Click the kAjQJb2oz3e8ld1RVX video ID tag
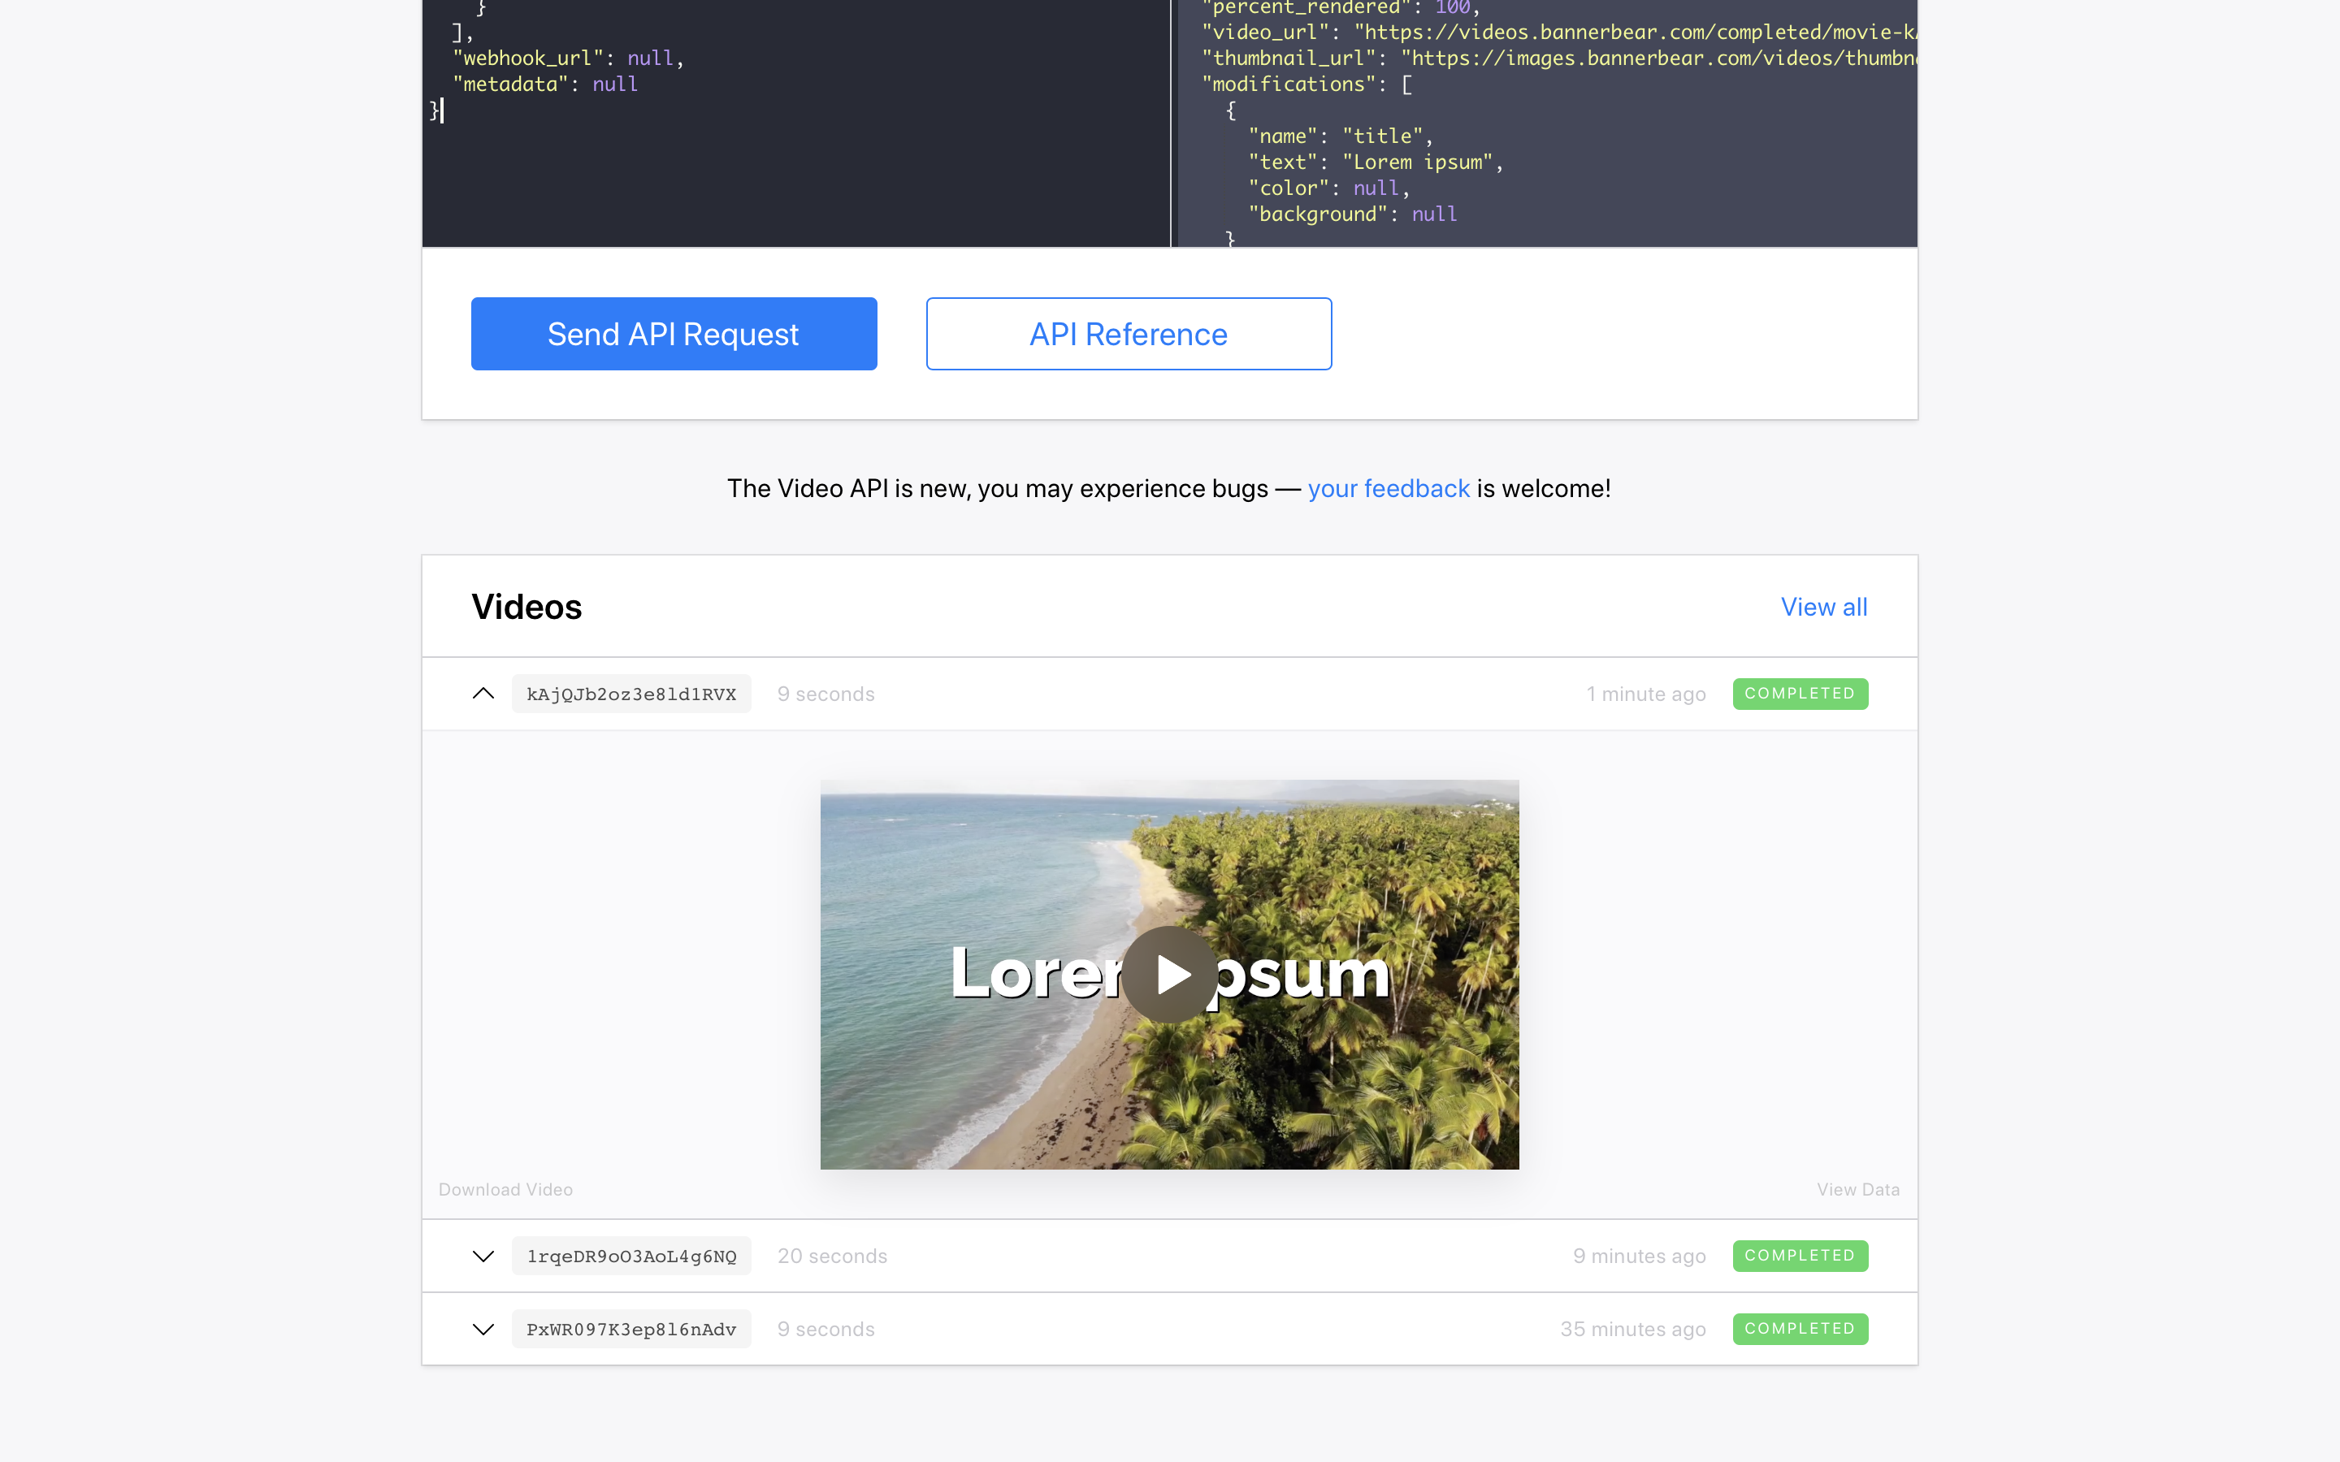The image size is (2340, 1462). tap(630, 694)
